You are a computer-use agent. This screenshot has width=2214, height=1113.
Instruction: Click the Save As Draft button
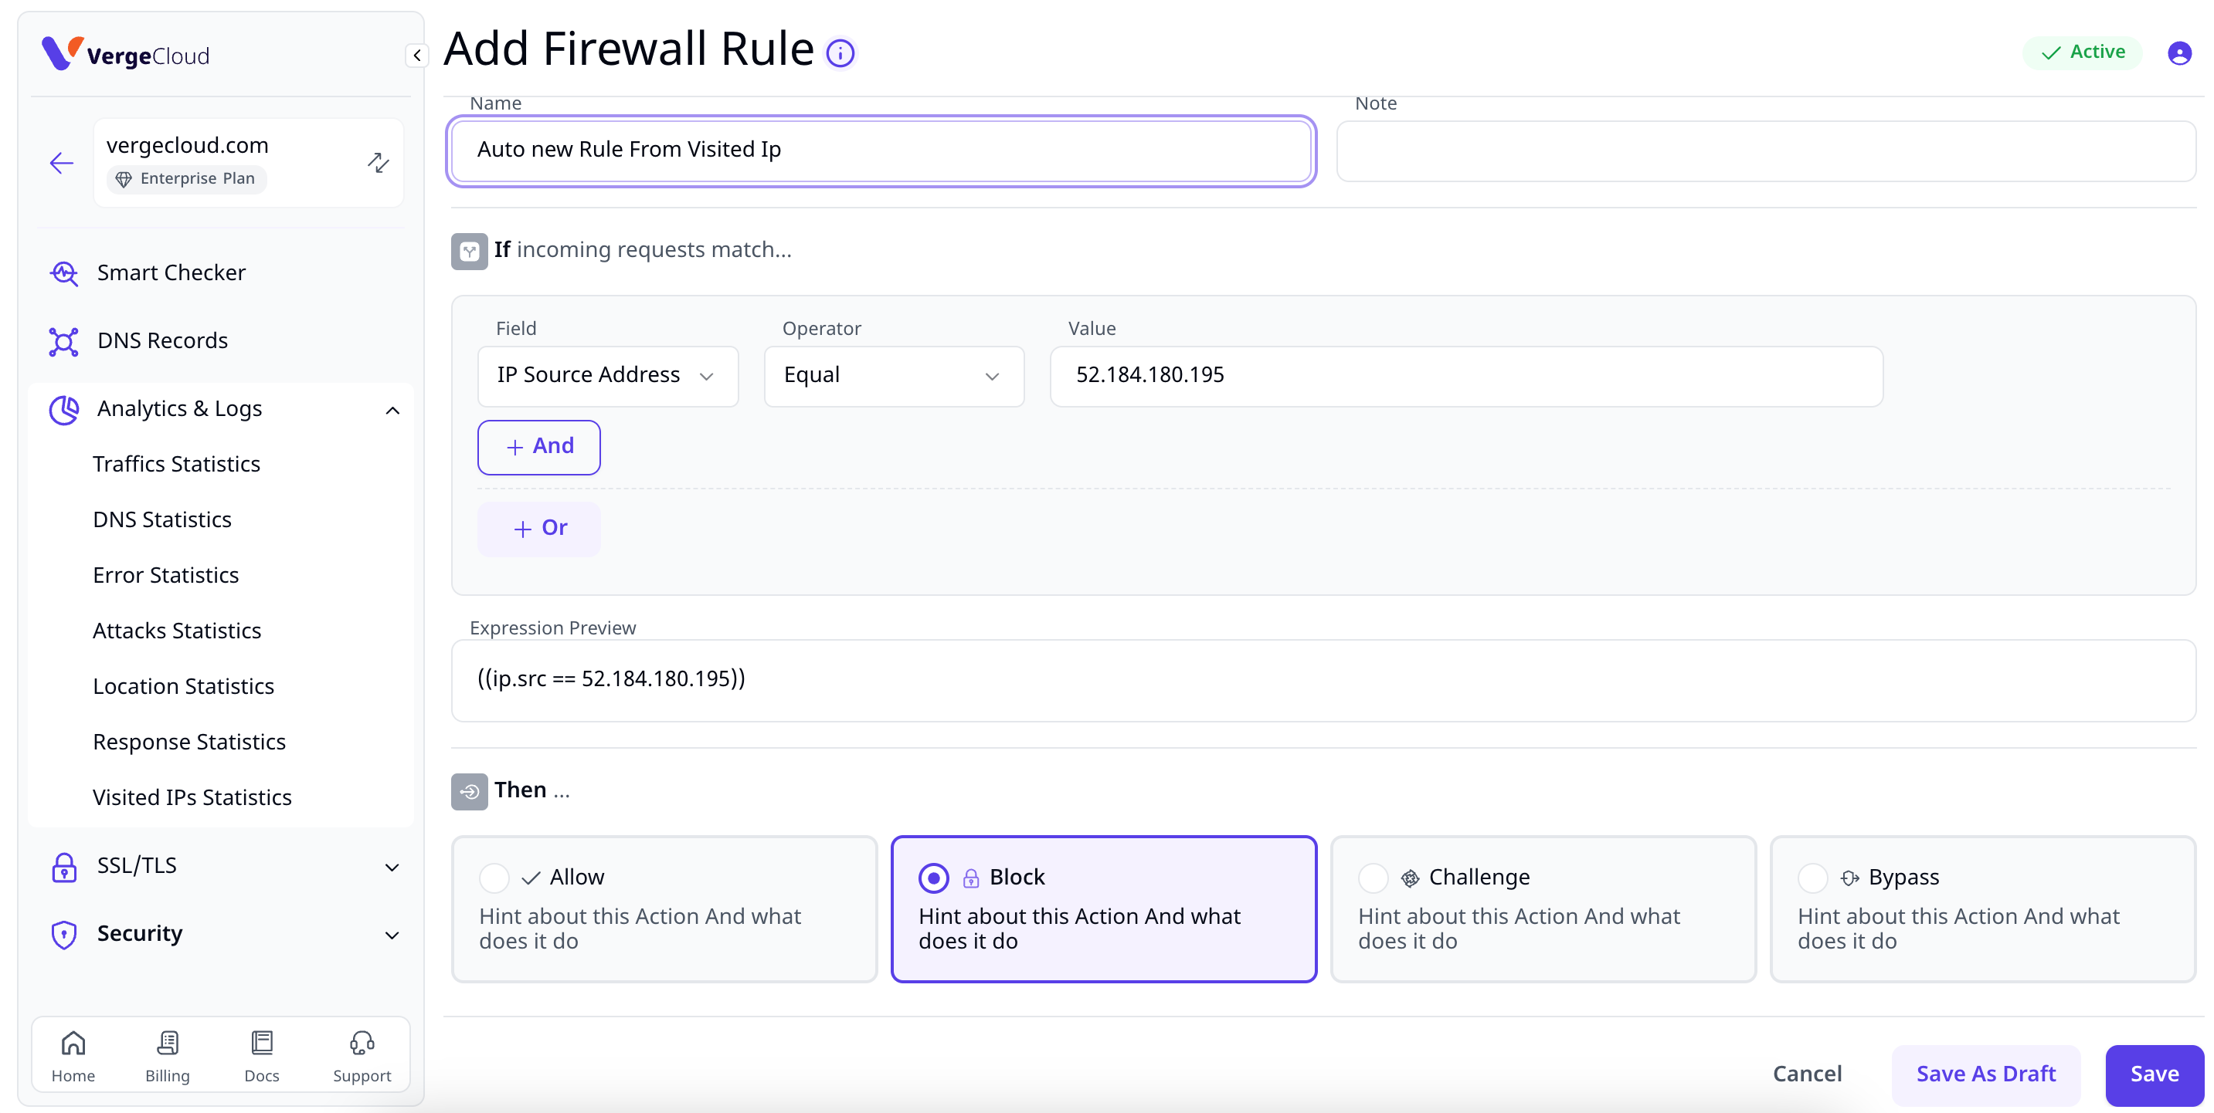click(1985, 1074)
